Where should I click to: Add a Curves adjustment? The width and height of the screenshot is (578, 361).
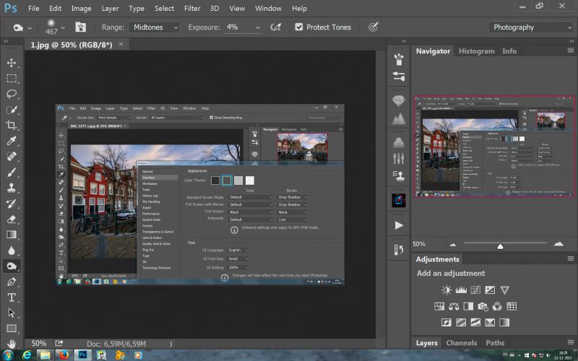[x=475, y=290]
